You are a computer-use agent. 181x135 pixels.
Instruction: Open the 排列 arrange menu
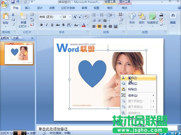142,20
